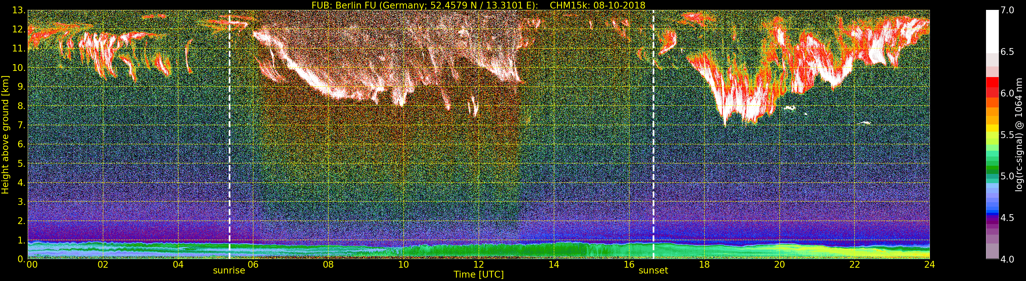
Task: Click height axis tick label "2."
Action: [x=21, y=221]
